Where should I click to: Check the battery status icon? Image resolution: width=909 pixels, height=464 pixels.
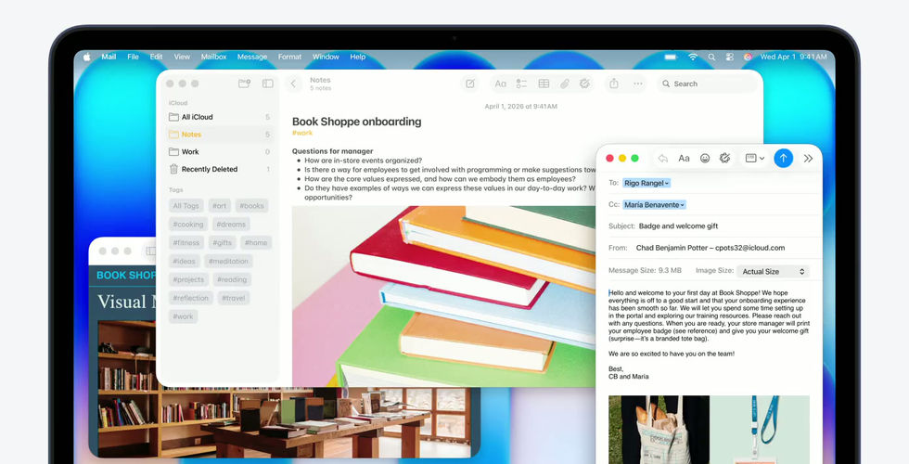coord(671,57)
